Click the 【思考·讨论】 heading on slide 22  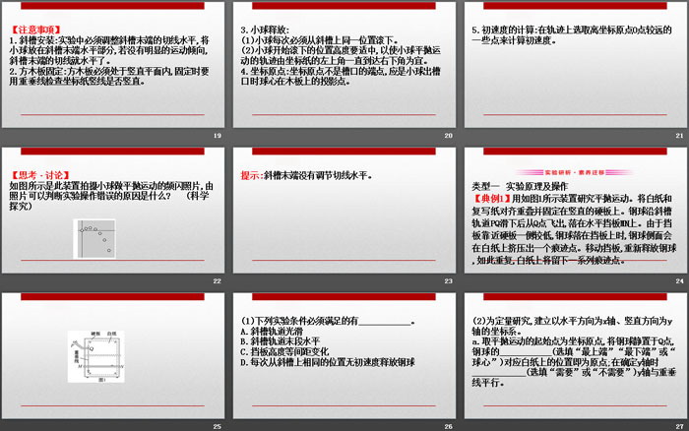click(39, 175)
